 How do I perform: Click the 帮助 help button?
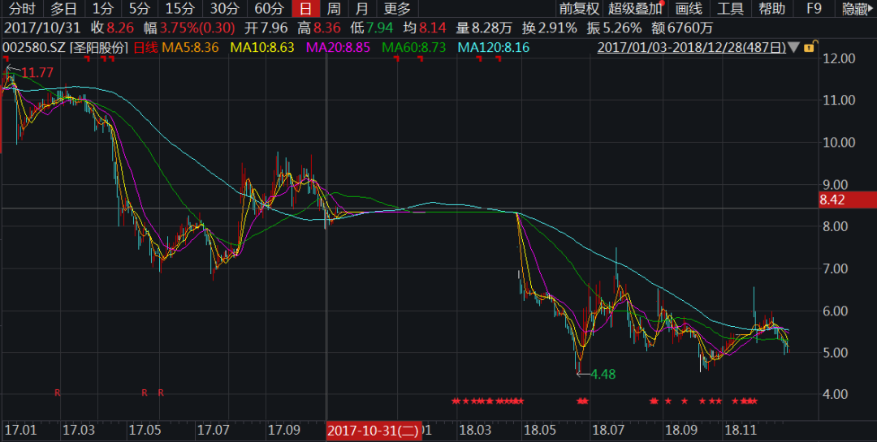click(x=771, y=9)
